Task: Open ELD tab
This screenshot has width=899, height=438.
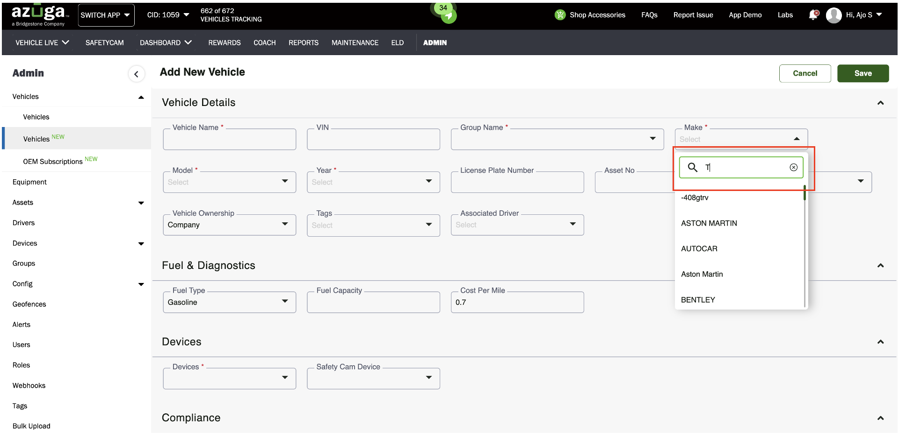Action: point(398,42)
